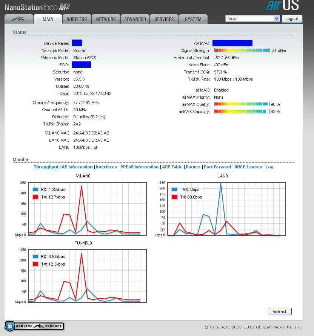The image size is (314, 336).
Task: Click the blue RX legend swatch in LAN0 graph
Action: pos(175,190)
